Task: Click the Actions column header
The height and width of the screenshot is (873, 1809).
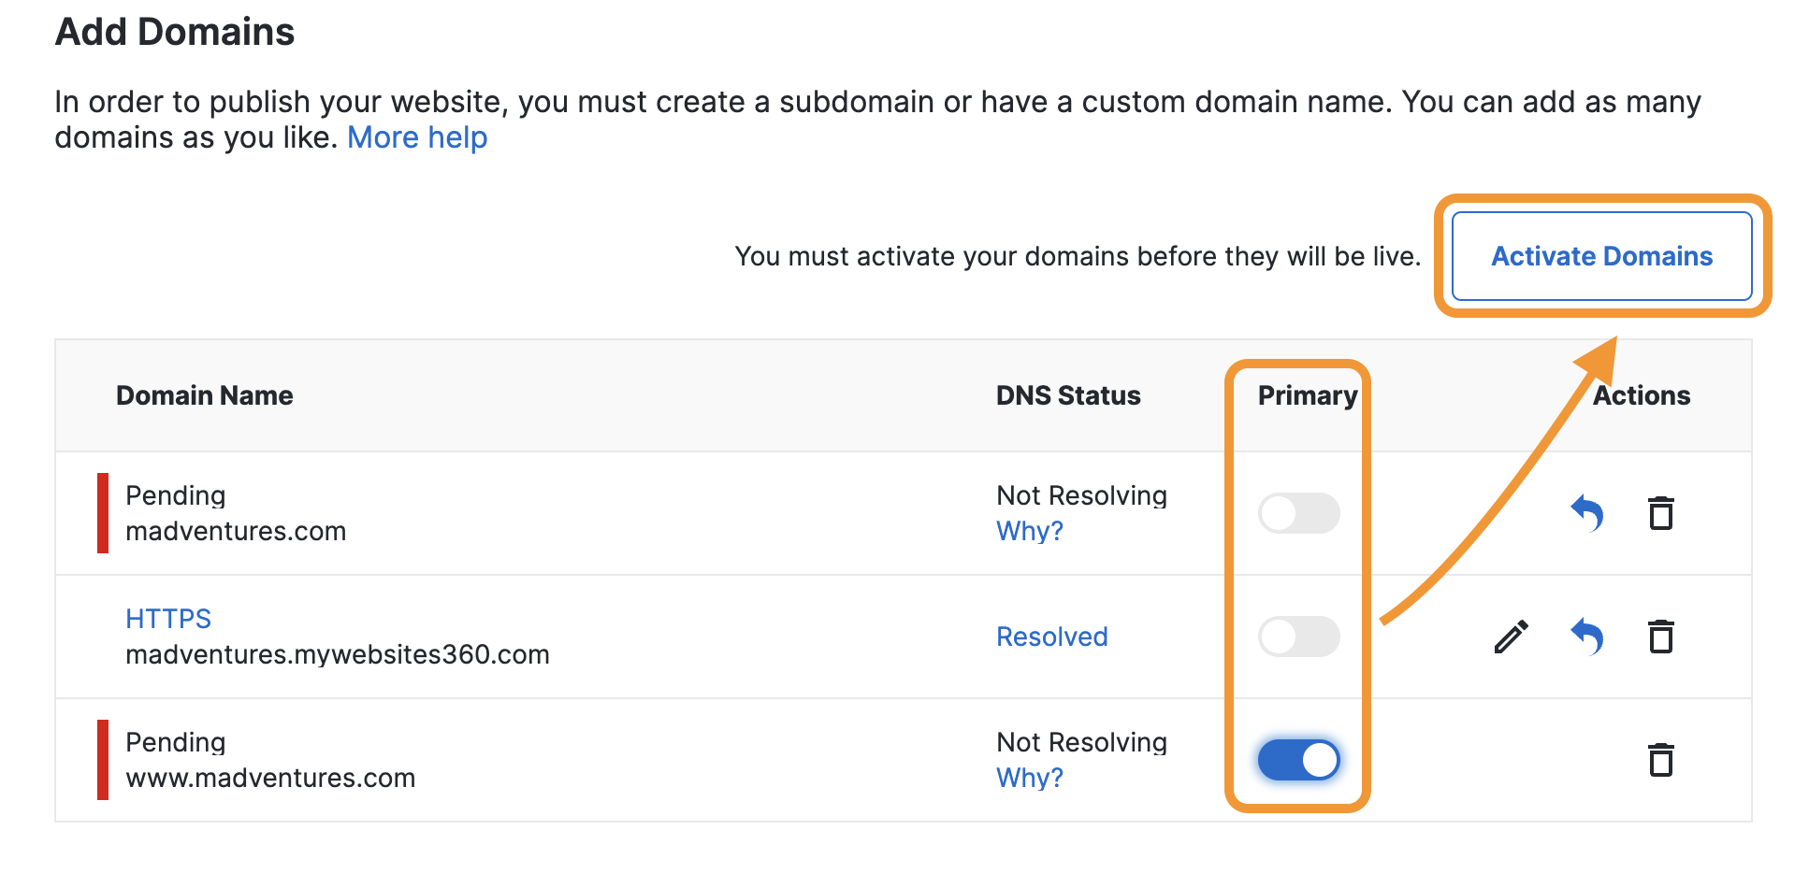Action: 1643,395
